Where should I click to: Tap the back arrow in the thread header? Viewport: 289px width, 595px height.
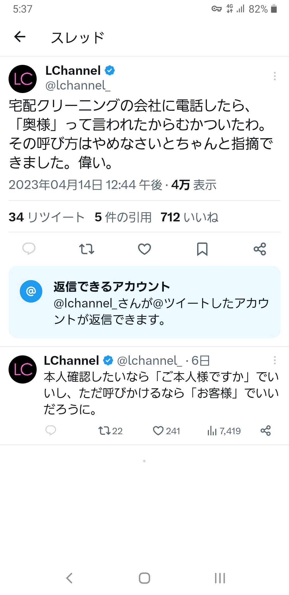pyautogui.click(x=20, y=37)
